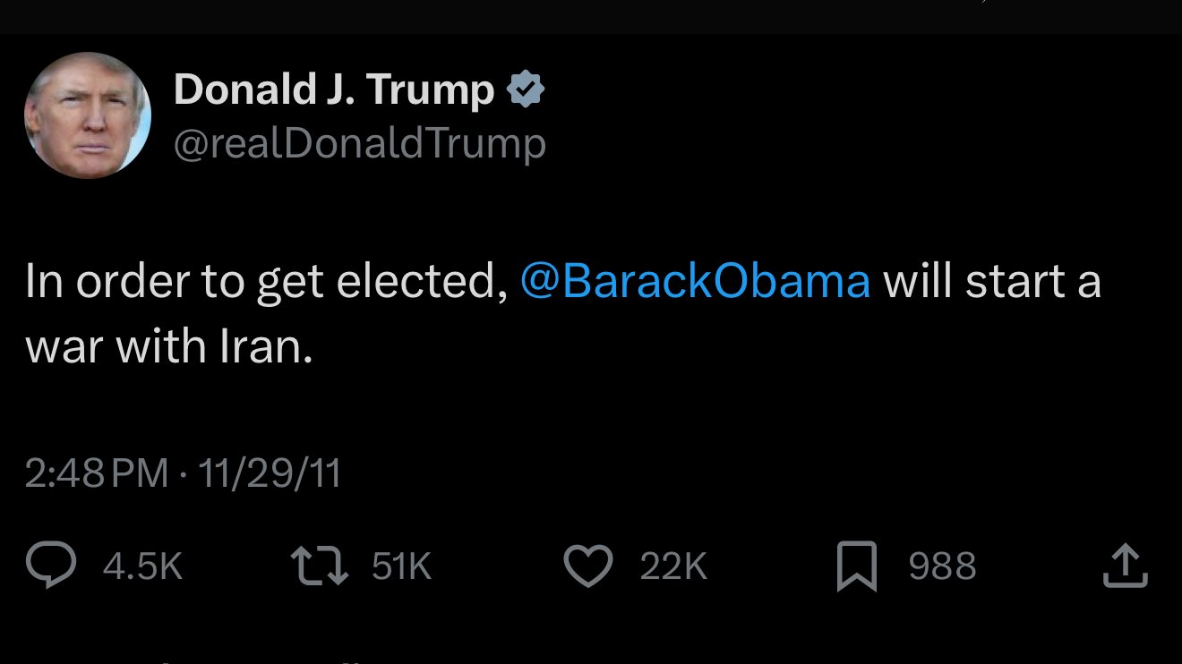View the 22K likes count
Viewport: 1182px width, 664px height.
(673, 566)
